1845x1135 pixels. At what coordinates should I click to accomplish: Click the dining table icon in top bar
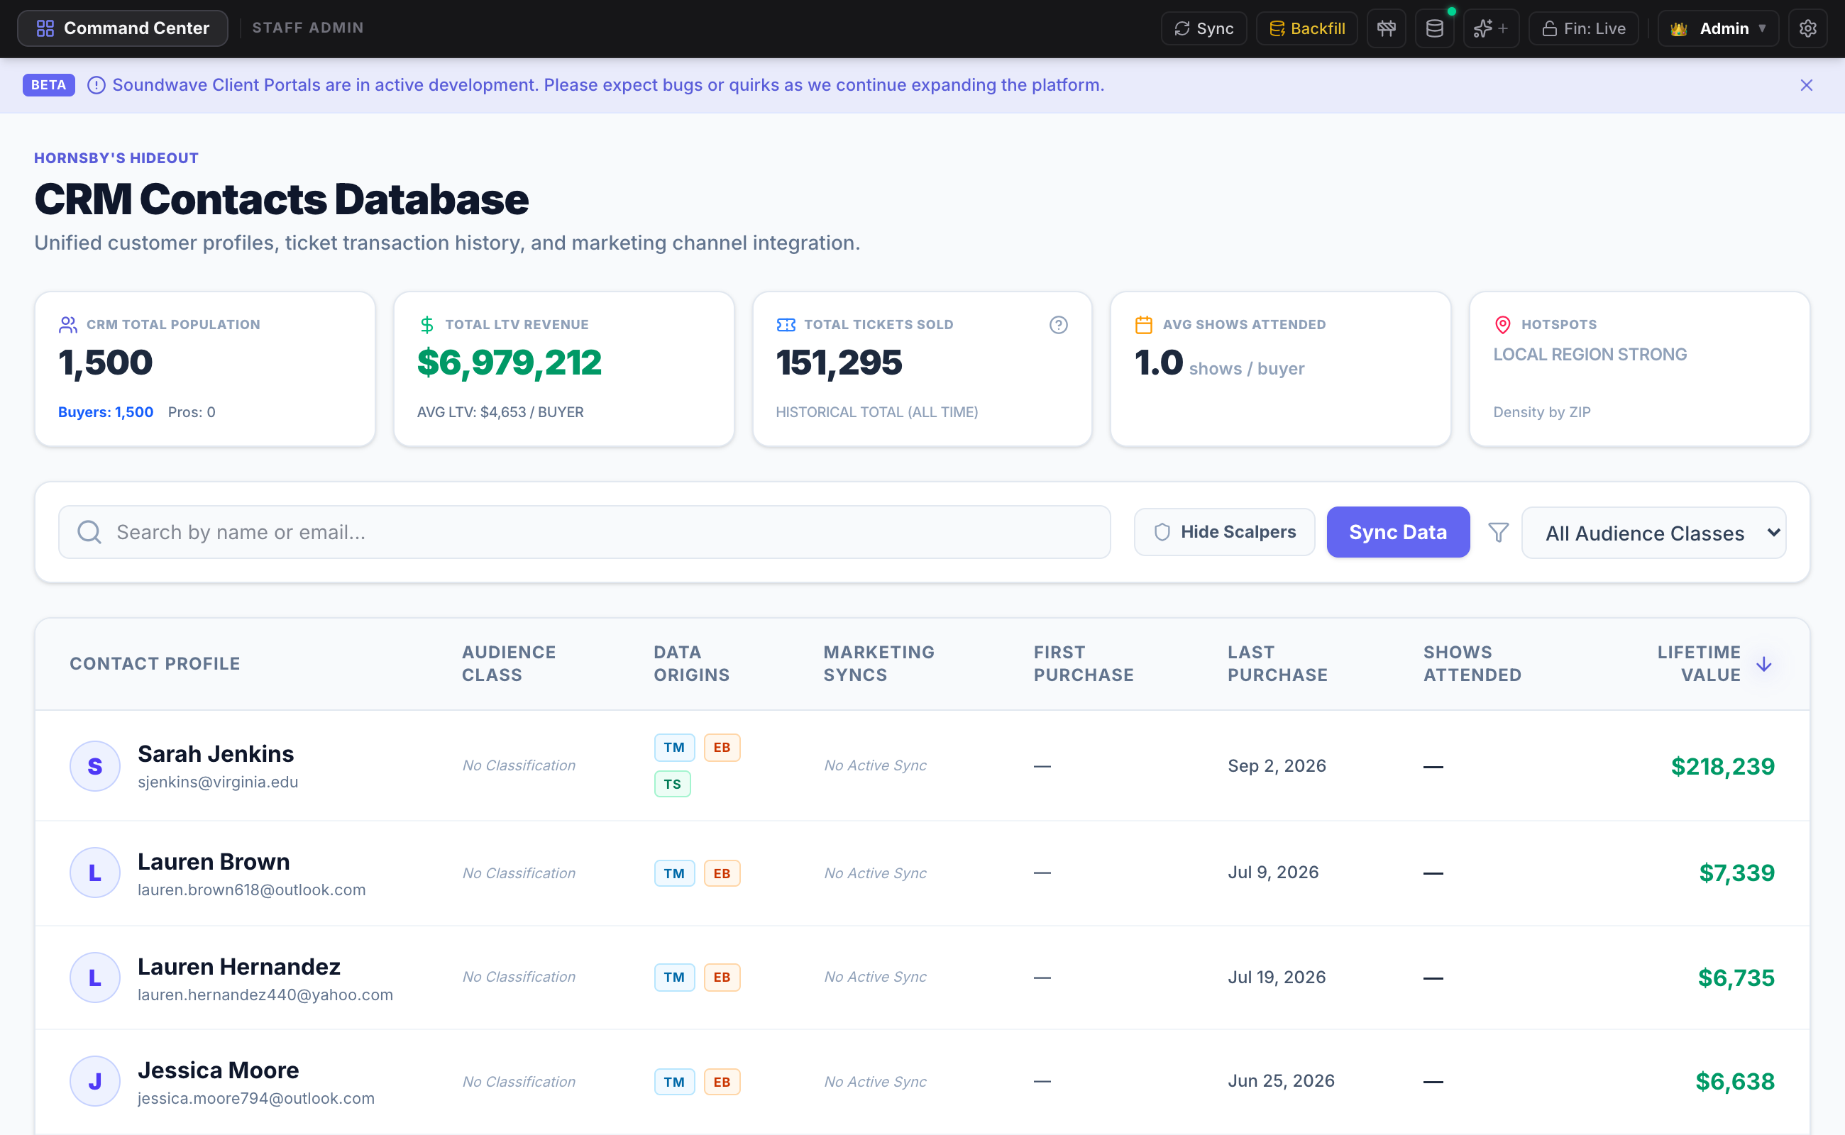tap(1386, 28)
